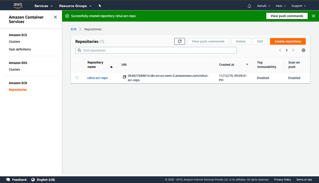Go to next page chevron
Screen dimensions: 319x183
(293, 50)
